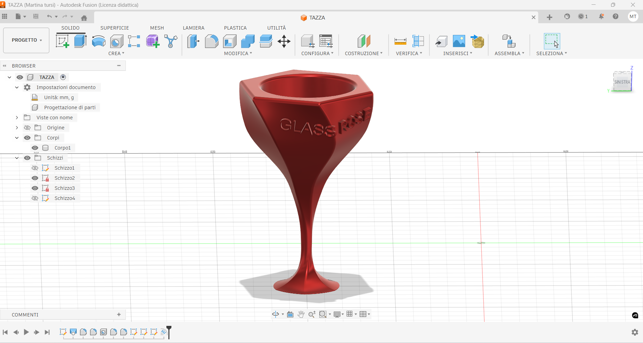This screenshot has width=643, height=343.
Task: Add a comment with the COMMENTI plus button
Action: 119,314
